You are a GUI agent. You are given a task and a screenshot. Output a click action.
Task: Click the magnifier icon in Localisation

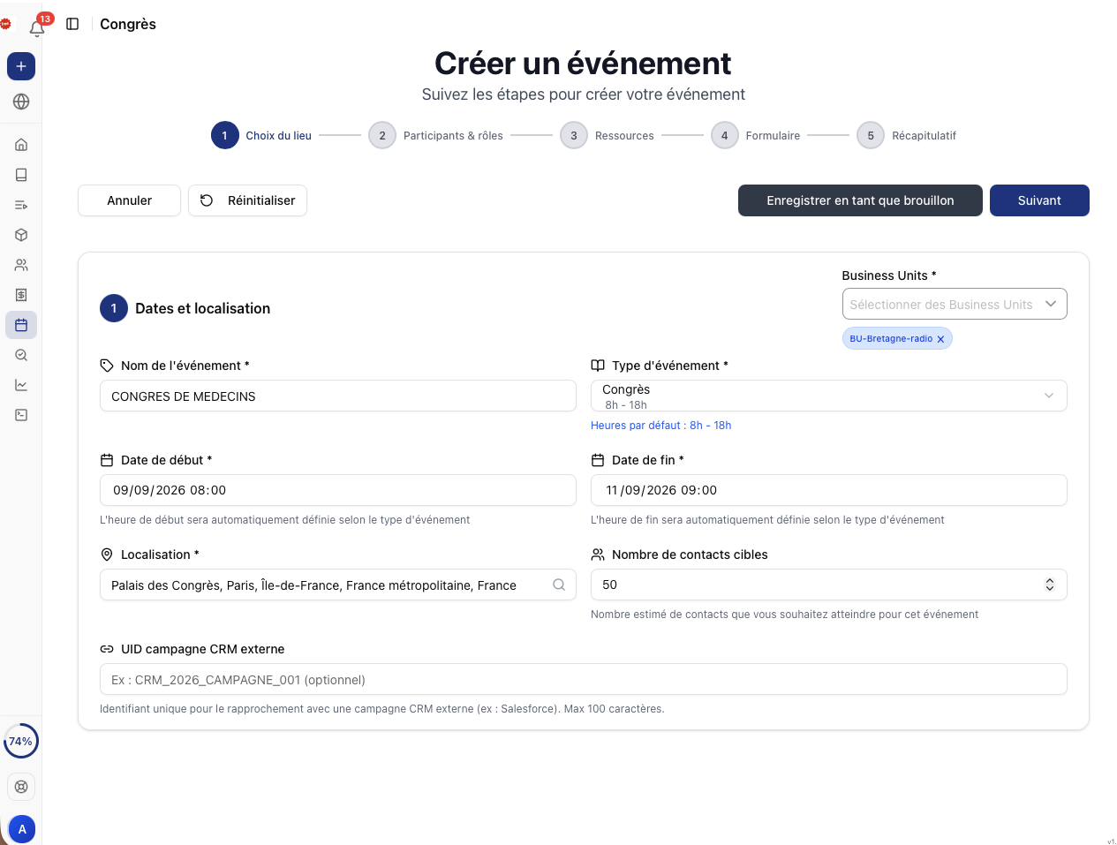coord(559,585)
